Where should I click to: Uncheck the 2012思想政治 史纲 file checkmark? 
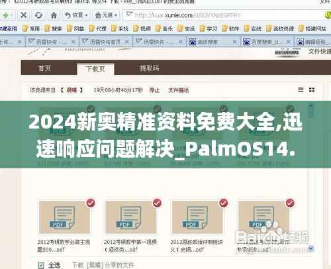(x=224, y=203)
